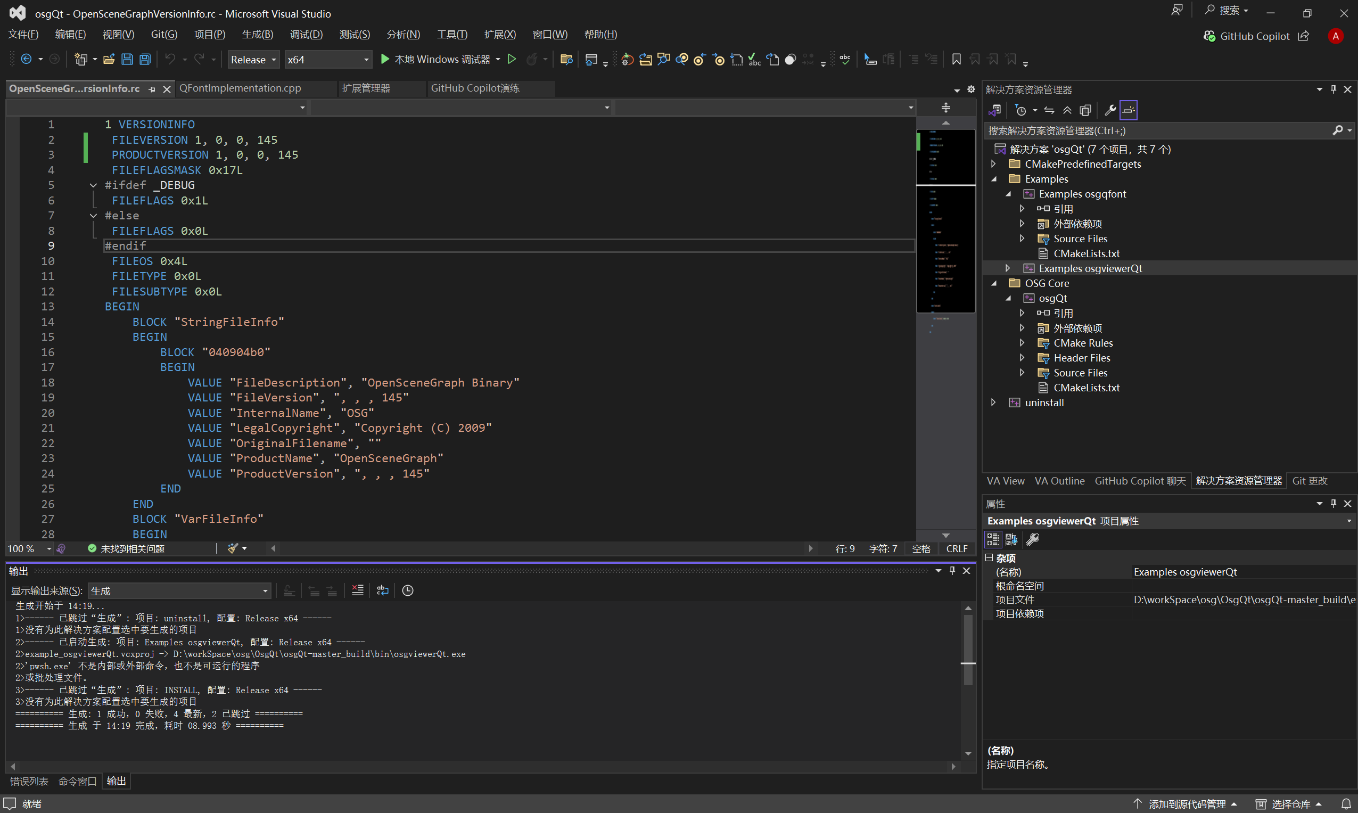Click the Navigate Backward arrow icon
Screen dimensions: 1358x813
pos(26,59)
